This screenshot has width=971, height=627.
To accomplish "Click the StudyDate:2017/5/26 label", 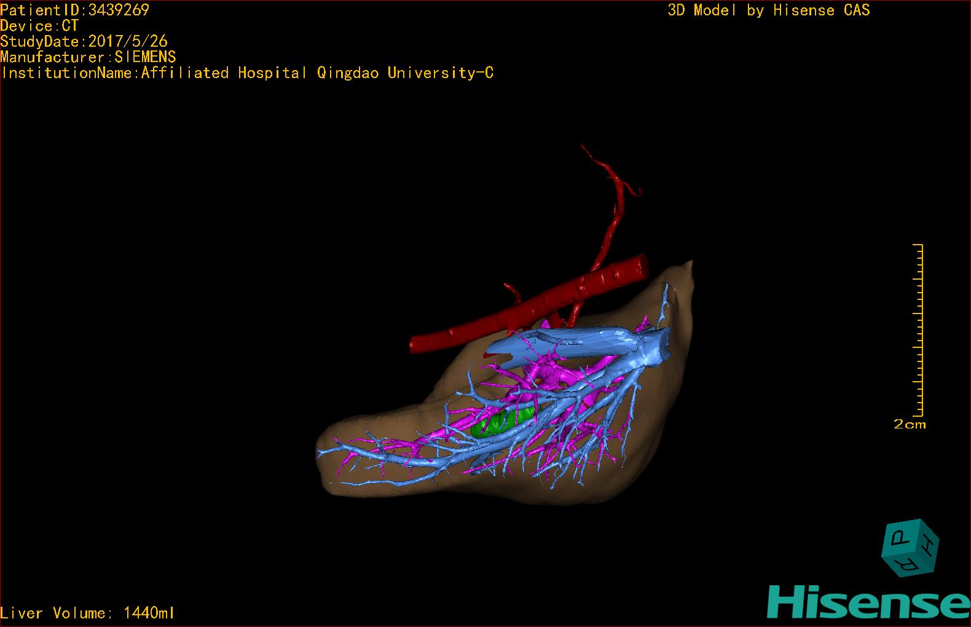I will click(x=84, y=42).
